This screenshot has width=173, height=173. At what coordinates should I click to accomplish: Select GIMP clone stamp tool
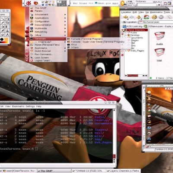[7, 31]
